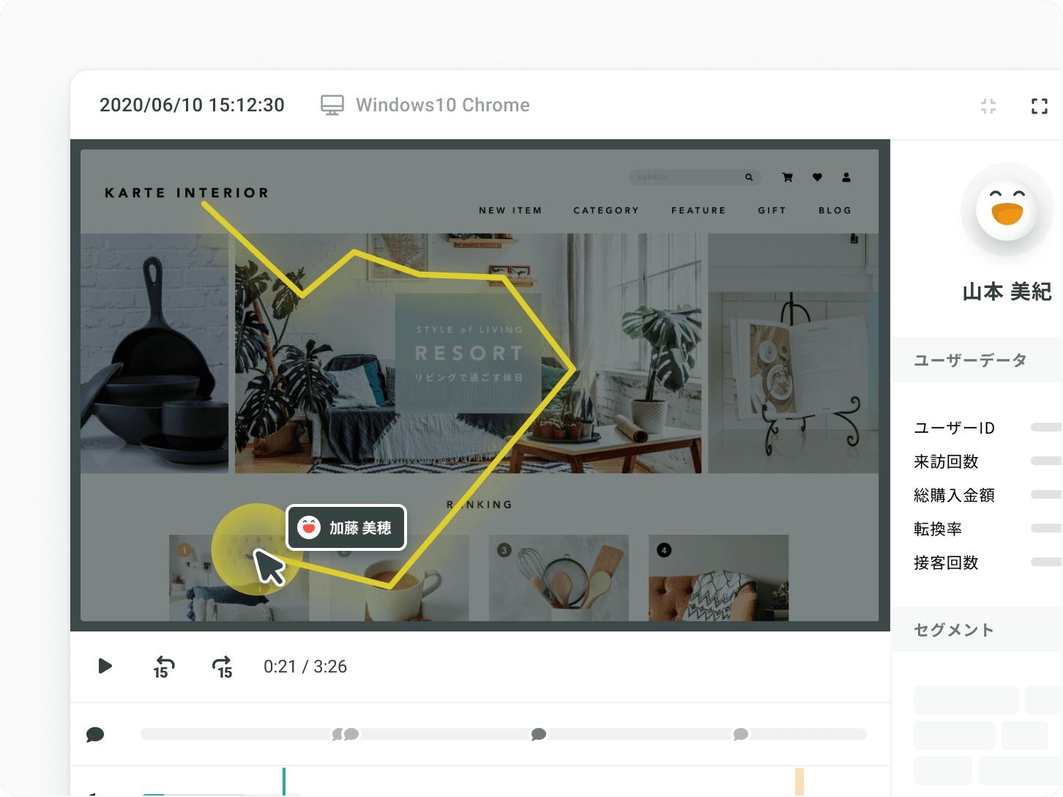Screen dimensions: 1063x797
Task: Skip forward 15 seconds
Action: [x=223, y=667]
